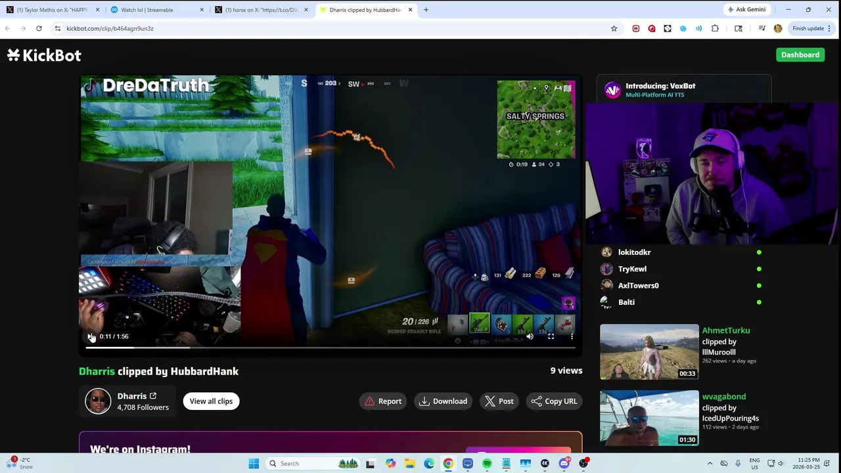This screenshot has height=473, width=841.
Task: Open Spotify from the taskbar
Action: tap(487, 463)
